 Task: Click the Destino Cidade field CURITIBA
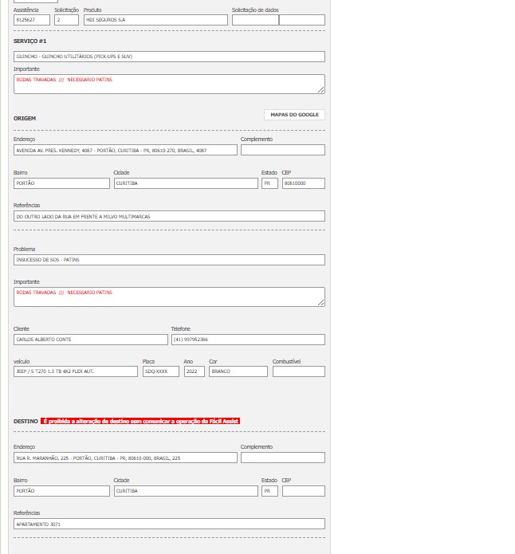[186, 491]
